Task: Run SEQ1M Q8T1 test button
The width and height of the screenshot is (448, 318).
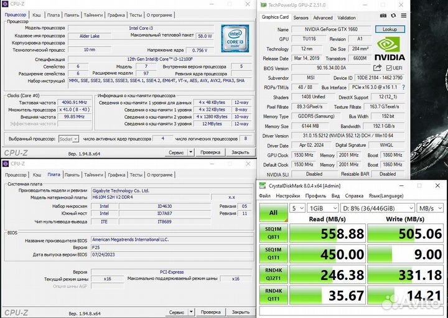Action: point(273,233)
